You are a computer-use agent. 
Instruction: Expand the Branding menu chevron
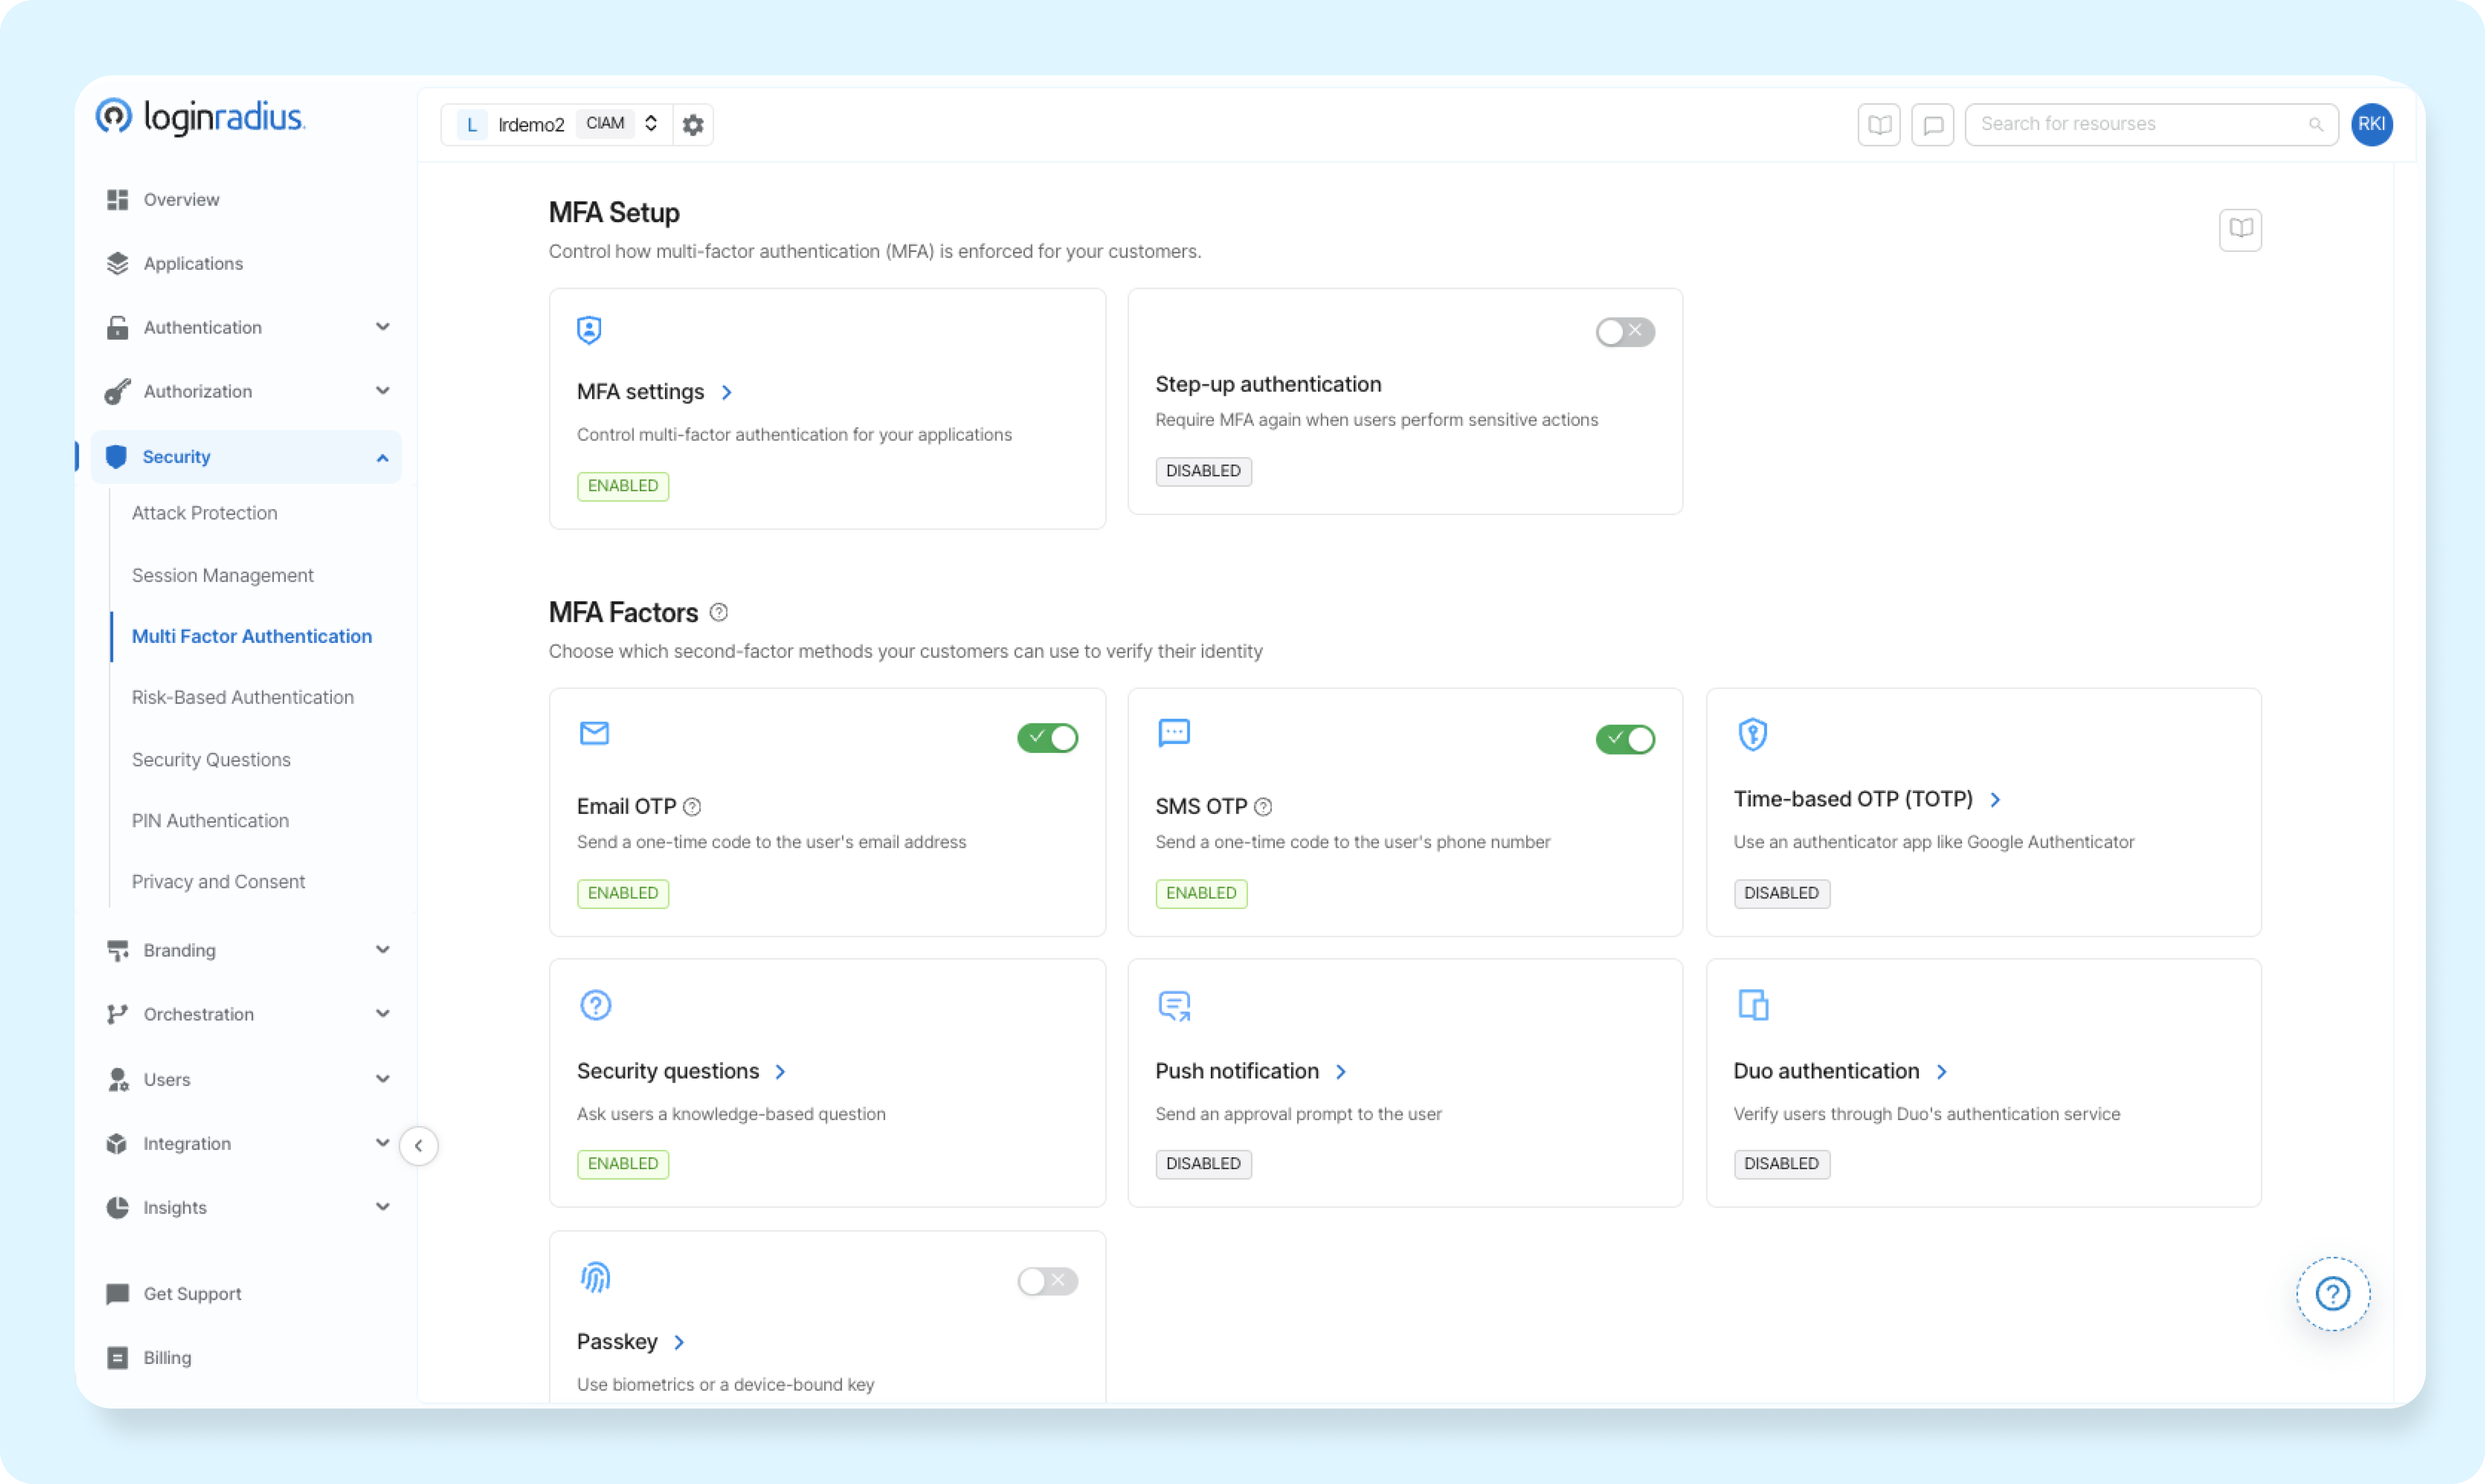point(382,950)
